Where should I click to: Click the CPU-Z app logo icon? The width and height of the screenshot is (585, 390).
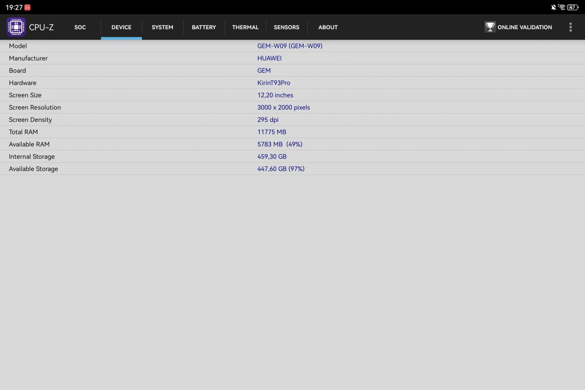tap(16, 27)
